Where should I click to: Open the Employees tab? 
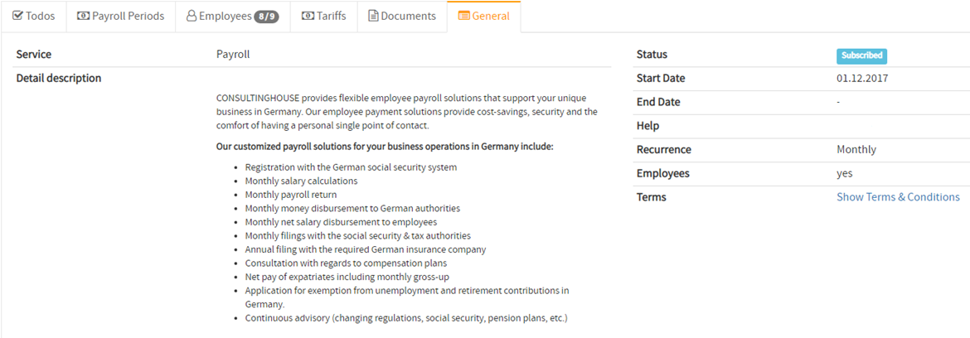pos(233,16)
